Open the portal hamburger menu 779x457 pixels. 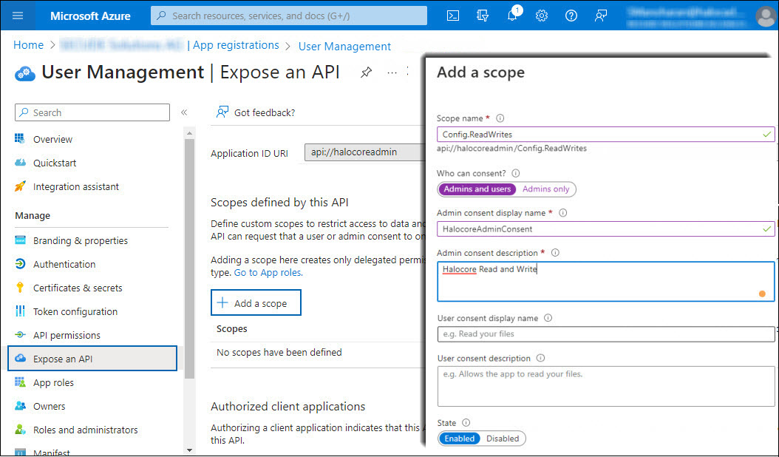click(x=18, y=16)
